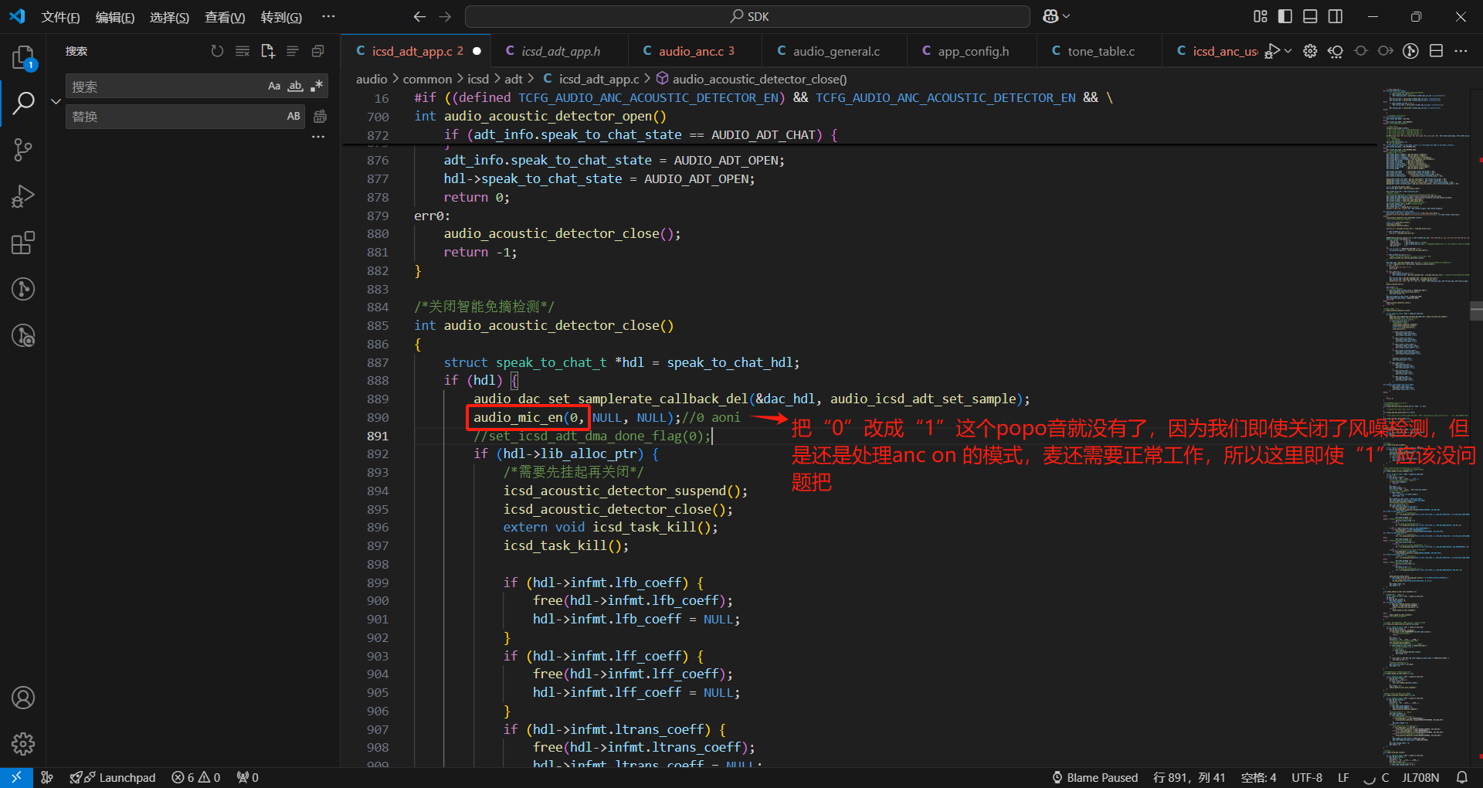Expand hidden menu bar items ellipsis
Viewport: 1483px width, 788px height.
328,16
